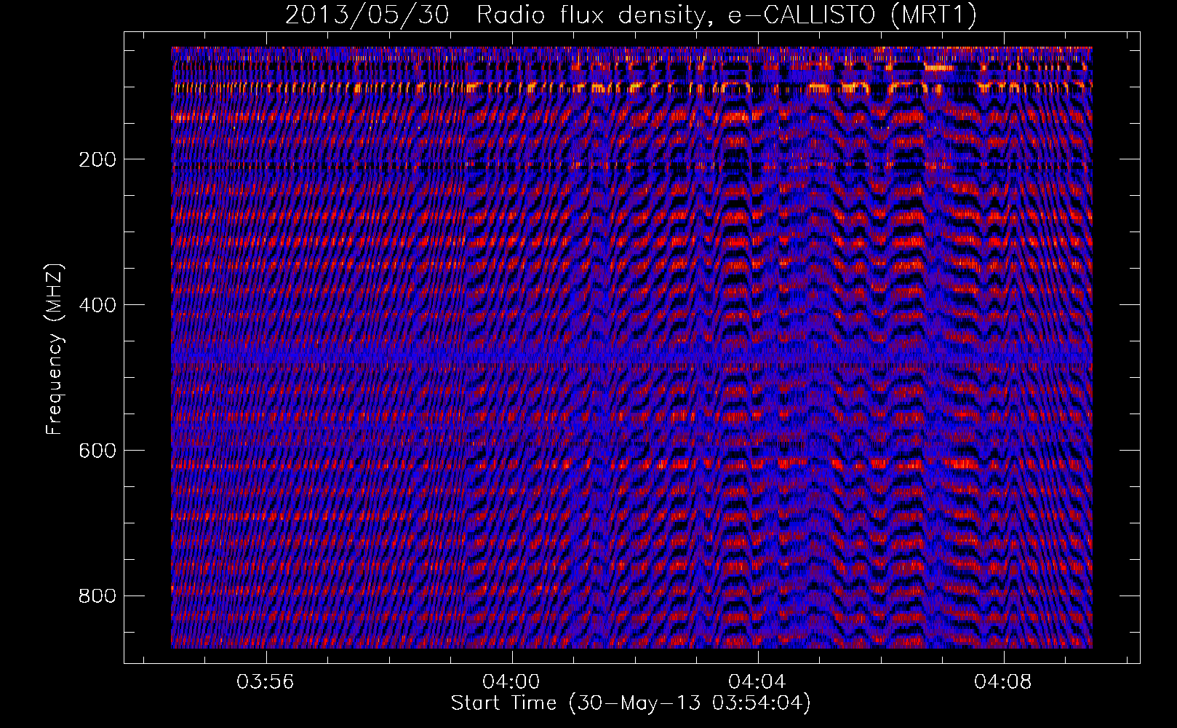Viewport: 1177px width, 728px height.
Task: Select the '200' frequency axis label
Action: (97, 159)
